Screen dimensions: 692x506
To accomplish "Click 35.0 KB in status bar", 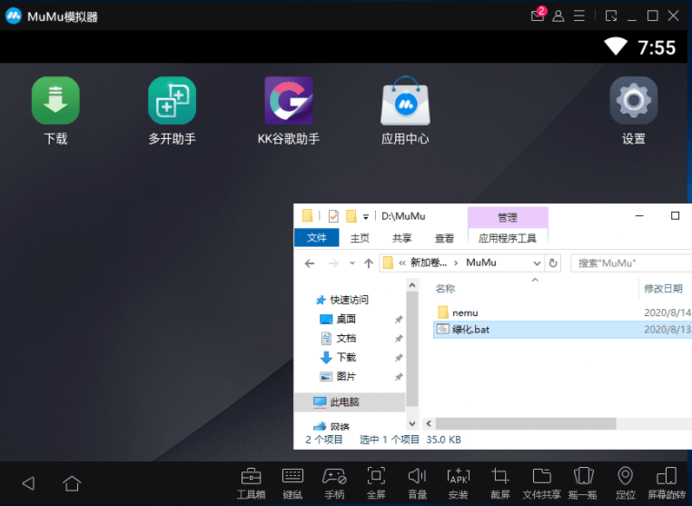I will 443,440.
